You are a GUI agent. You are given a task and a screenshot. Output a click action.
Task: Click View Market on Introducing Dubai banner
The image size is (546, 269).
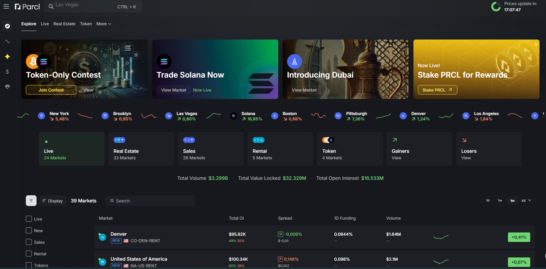(x=304, y=90)
